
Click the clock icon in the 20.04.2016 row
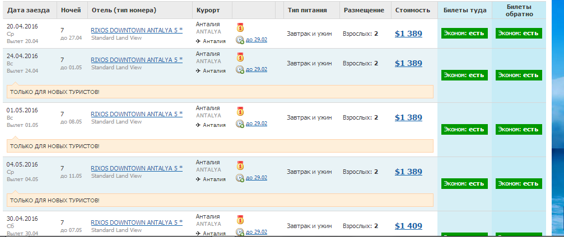pos(240,39)
